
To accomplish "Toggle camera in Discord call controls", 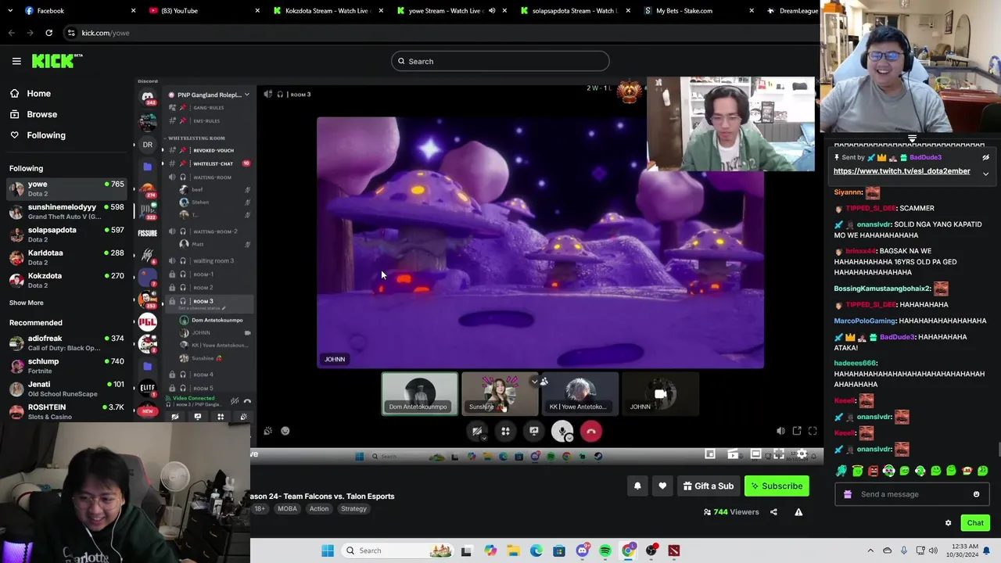I will coord(477,431).
